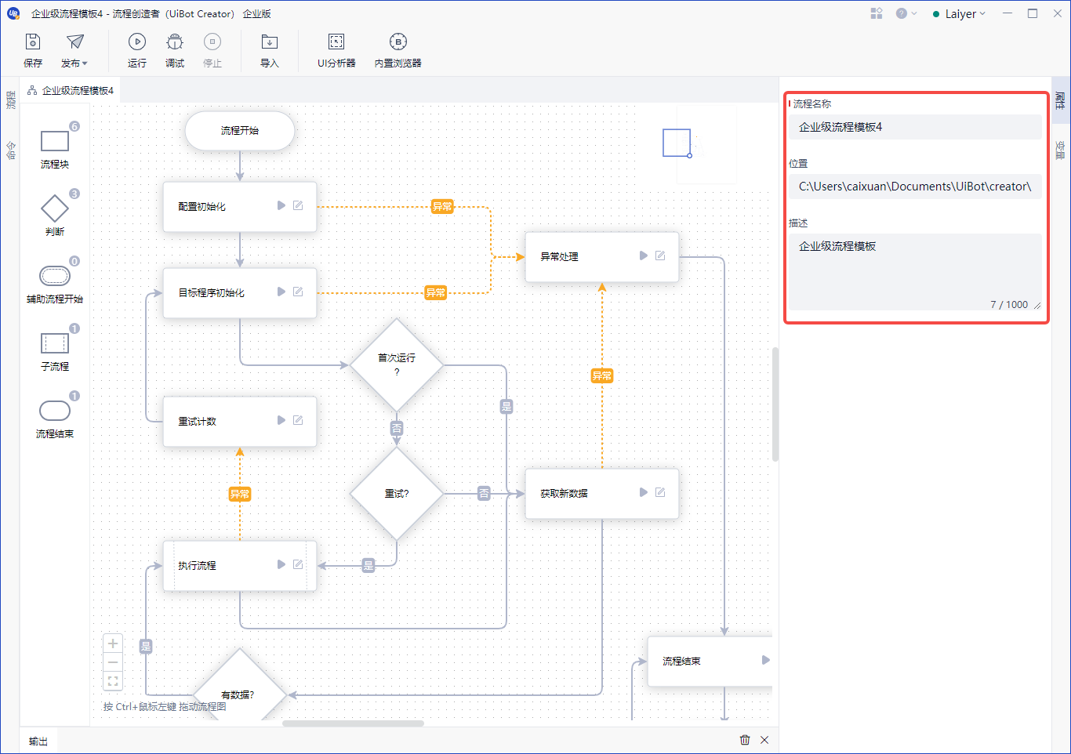The height and width of the screenshot is (754, 1071).
Task: Click the vertical canvas scrollbar
Action: [775, 404]
